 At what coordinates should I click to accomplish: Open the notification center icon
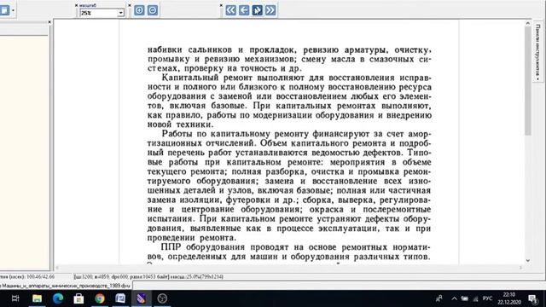point(533,298)
